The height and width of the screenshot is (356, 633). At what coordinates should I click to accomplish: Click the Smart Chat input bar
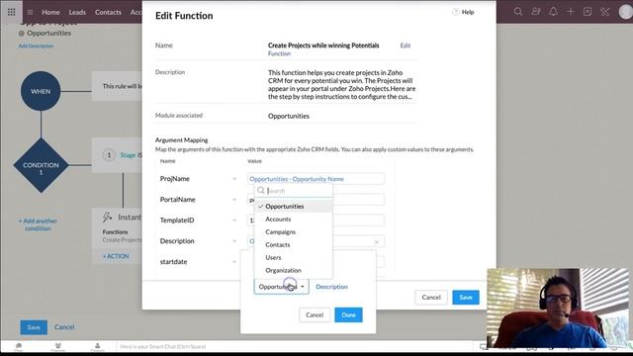pos(295,346)
